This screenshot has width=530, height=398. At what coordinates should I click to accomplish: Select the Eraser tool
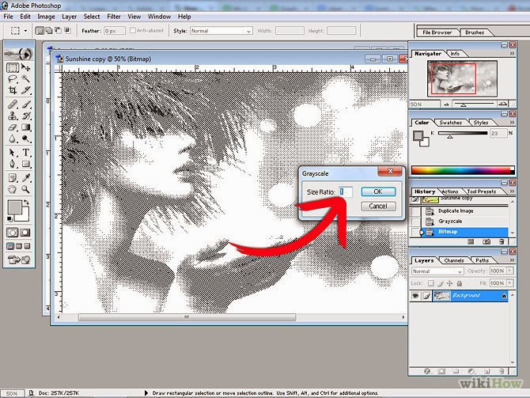pos(12,127)
